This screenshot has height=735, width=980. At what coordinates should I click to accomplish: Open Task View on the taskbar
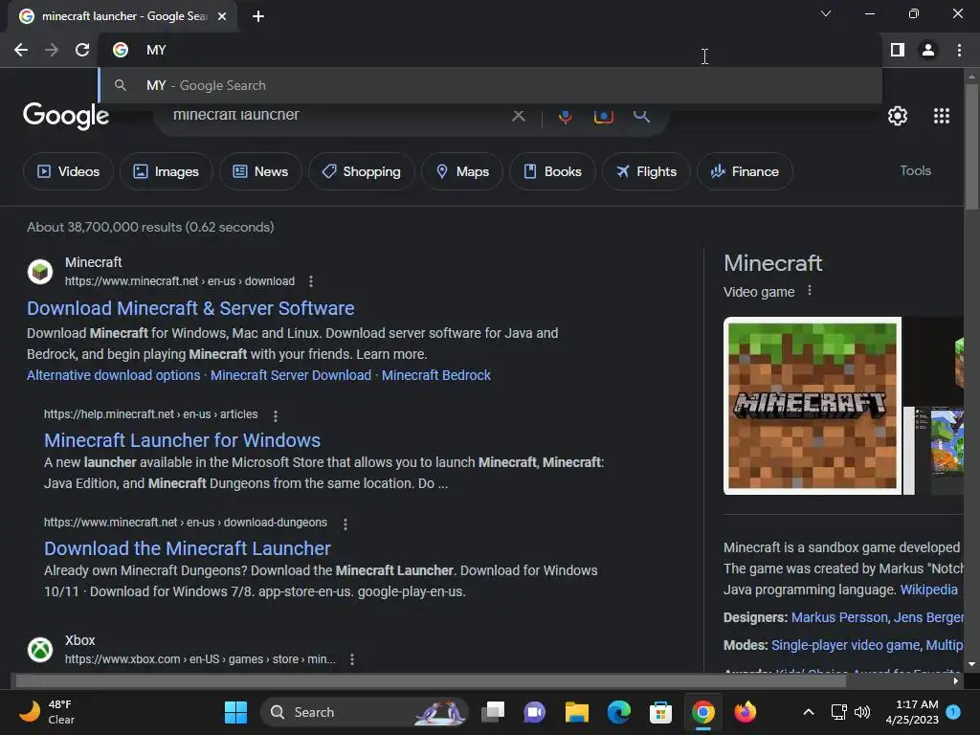[x=493, y=712]
